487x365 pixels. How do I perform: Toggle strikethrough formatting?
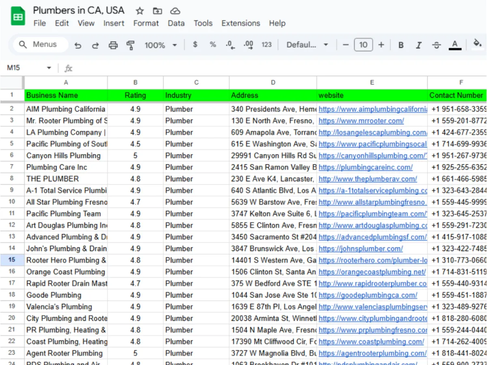[437, 45]
